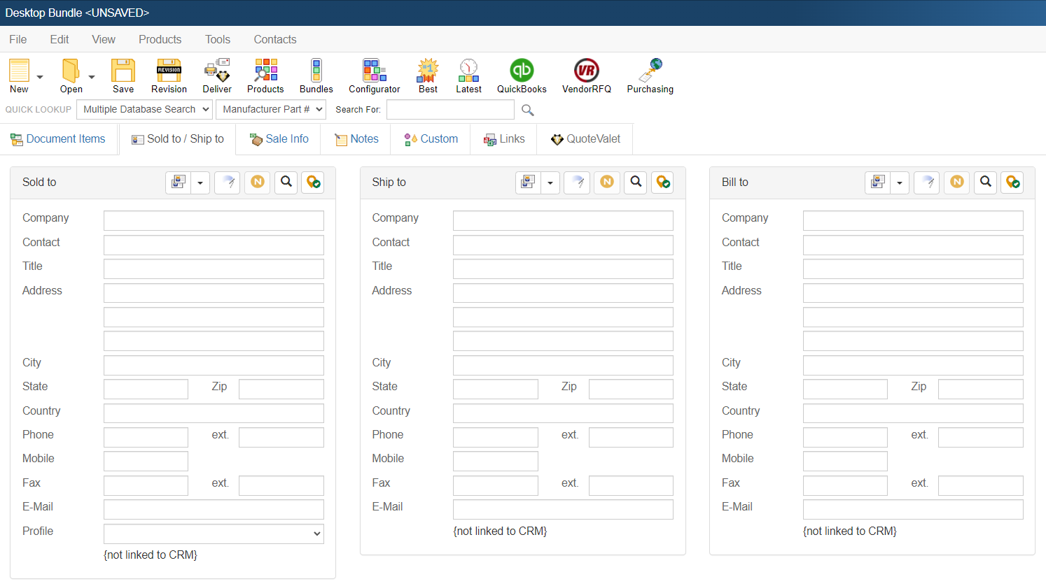Open the Bill to contact dropdown arrow
The width and height of the screenshot is (1046, 586).
(900, 183)
